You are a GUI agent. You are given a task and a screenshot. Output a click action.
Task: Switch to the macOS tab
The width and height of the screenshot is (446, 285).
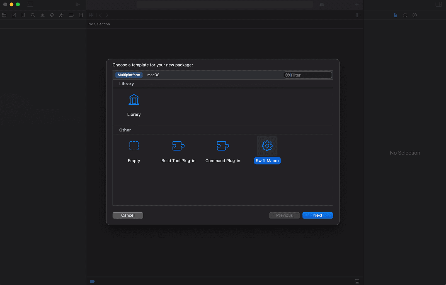[153, 75]
